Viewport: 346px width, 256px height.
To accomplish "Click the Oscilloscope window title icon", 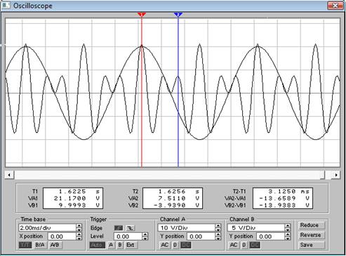I will click(x=6, y=6).
